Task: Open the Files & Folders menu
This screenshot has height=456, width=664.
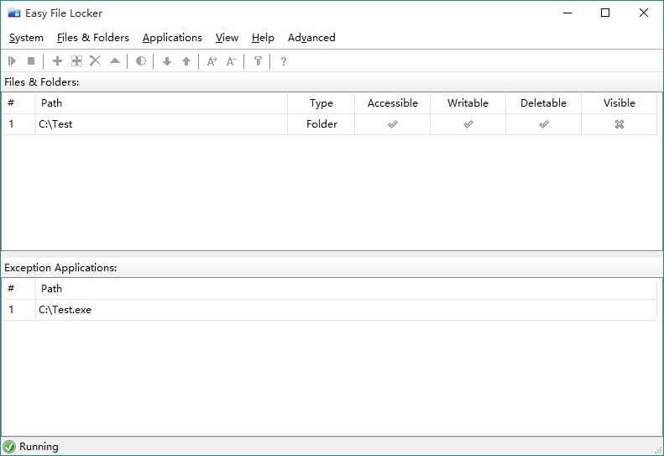Action: pos(93,38)
